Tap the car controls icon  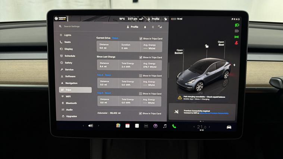point(229,127)
